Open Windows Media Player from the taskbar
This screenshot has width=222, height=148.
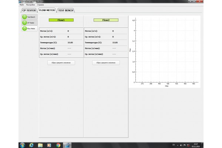tap(49, 145)
